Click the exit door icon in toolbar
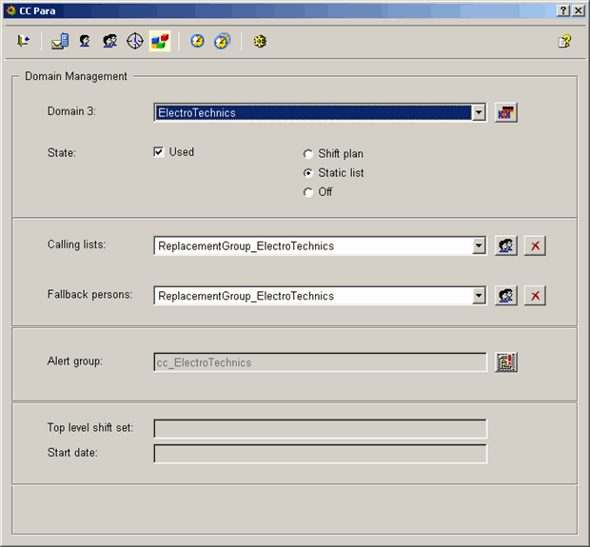 coord(24,41)
